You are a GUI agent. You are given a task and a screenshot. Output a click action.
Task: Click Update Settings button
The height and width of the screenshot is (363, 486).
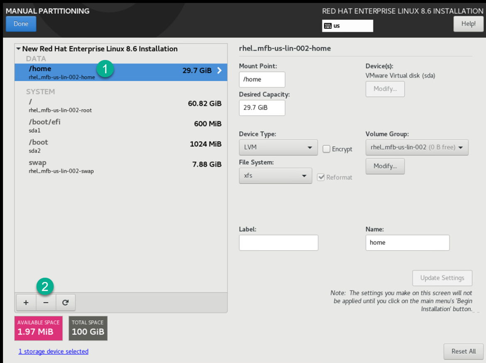pos(442,278)
